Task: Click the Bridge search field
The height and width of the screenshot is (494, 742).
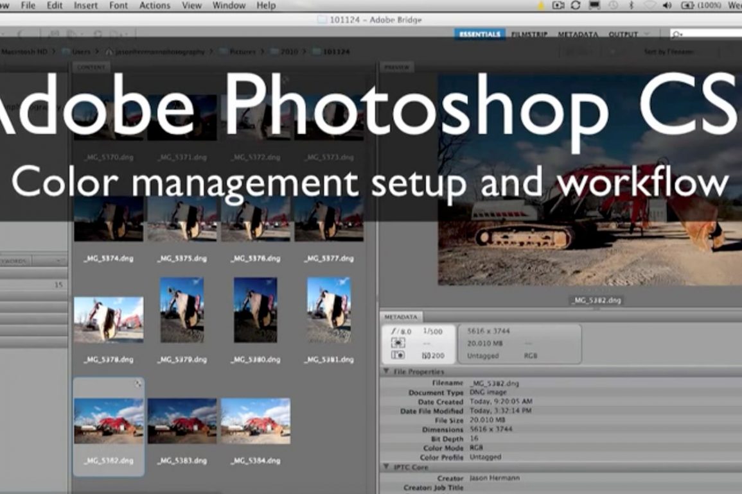Action: [x=706, y=33]
